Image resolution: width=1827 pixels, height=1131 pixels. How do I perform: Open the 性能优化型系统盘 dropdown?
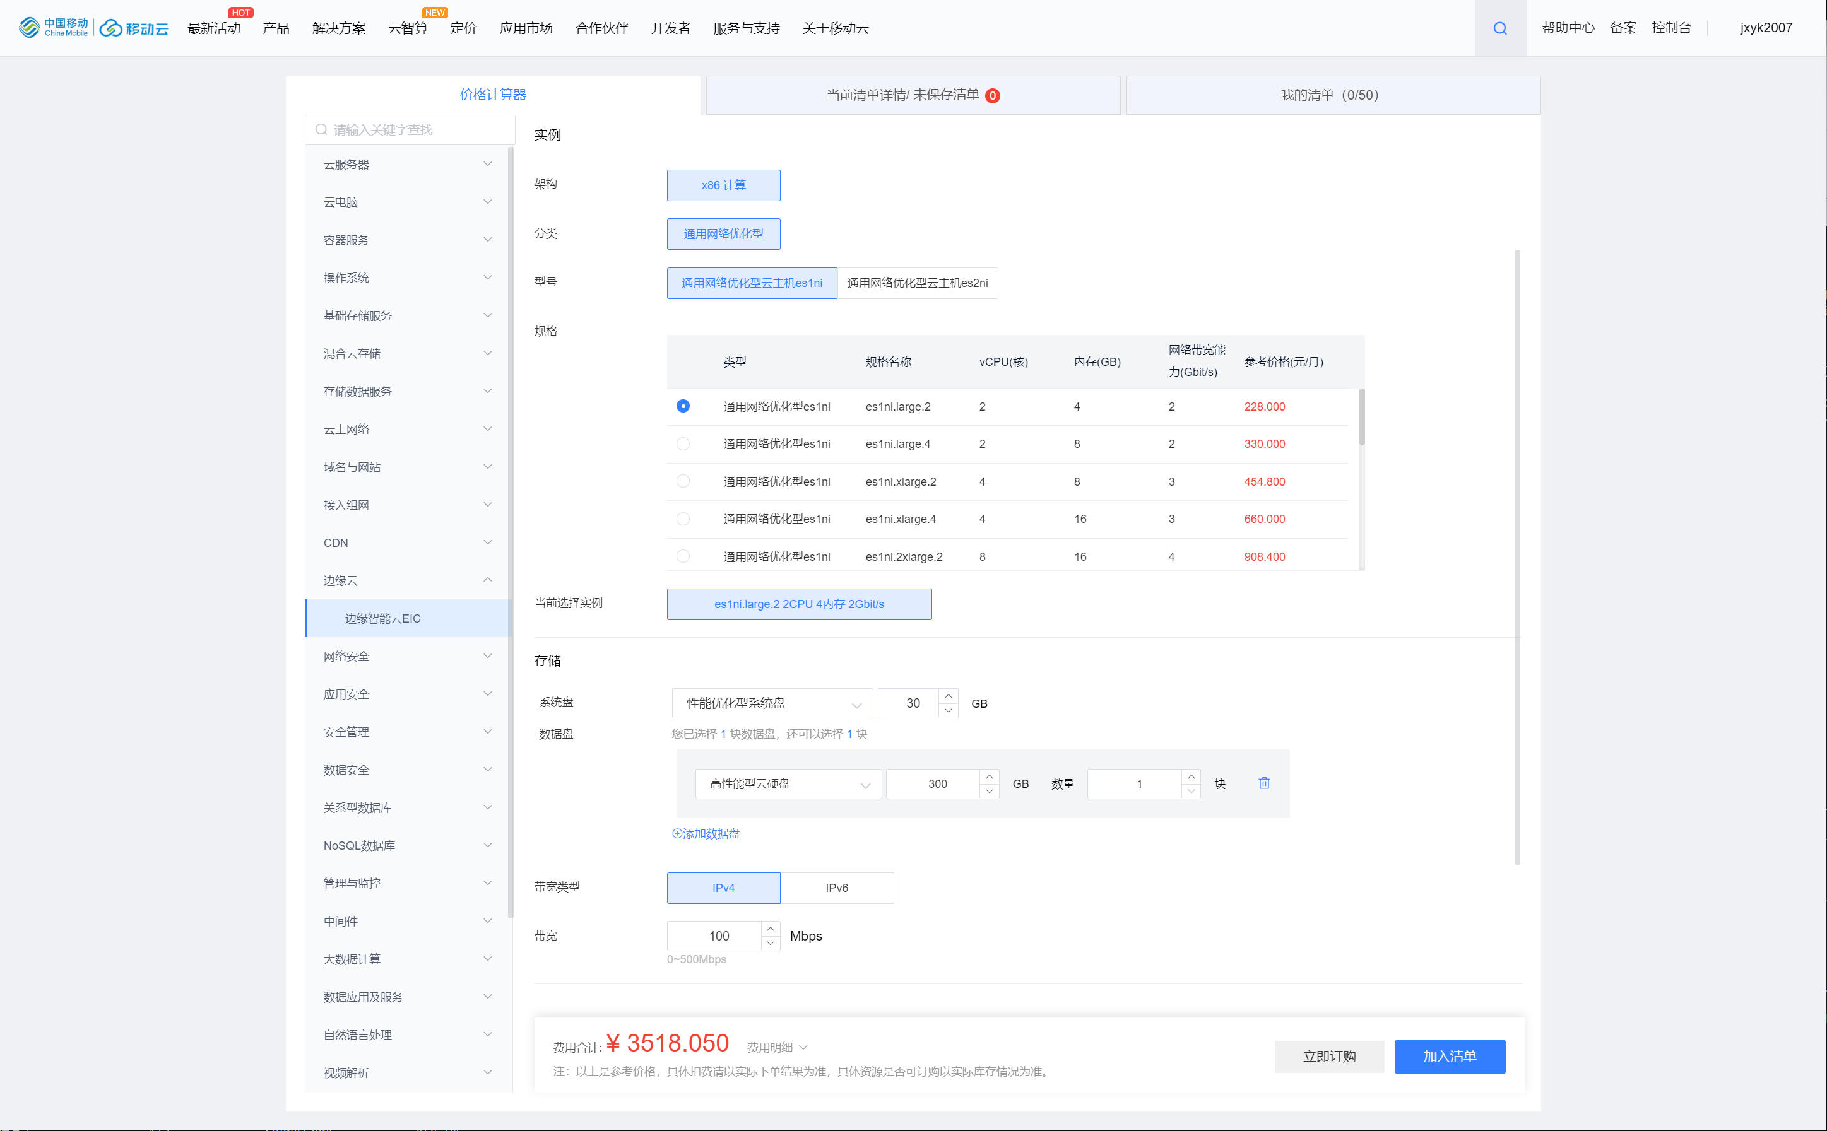click(772, 703)
